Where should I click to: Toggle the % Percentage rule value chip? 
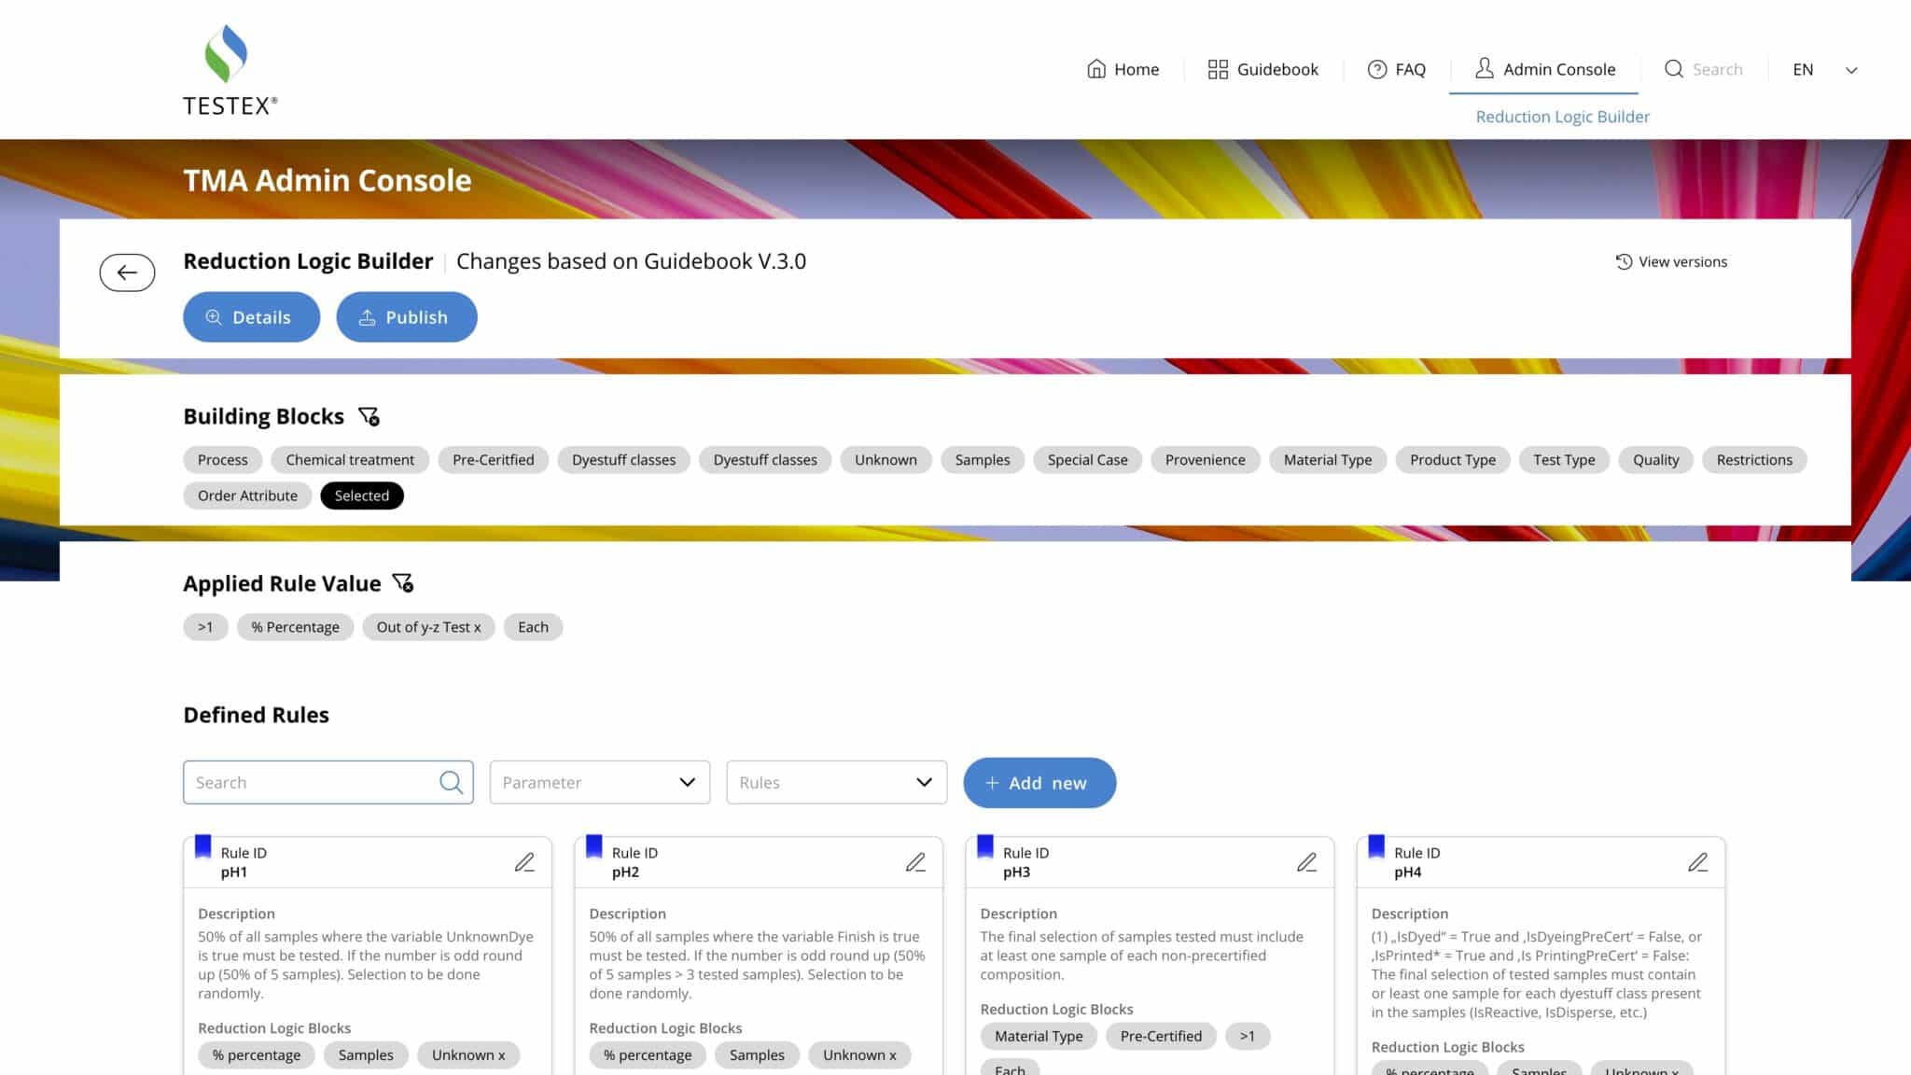tap(295, 627)
